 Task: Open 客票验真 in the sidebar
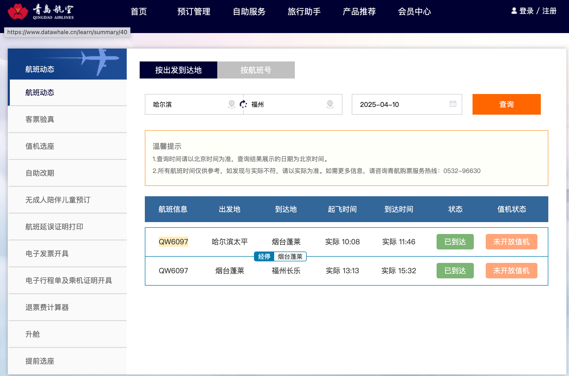[40, 119]
